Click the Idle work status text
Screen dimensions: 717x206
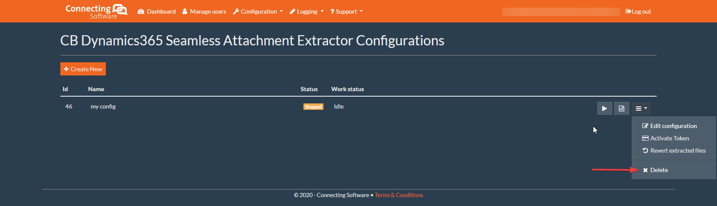(x=339, y=106)
